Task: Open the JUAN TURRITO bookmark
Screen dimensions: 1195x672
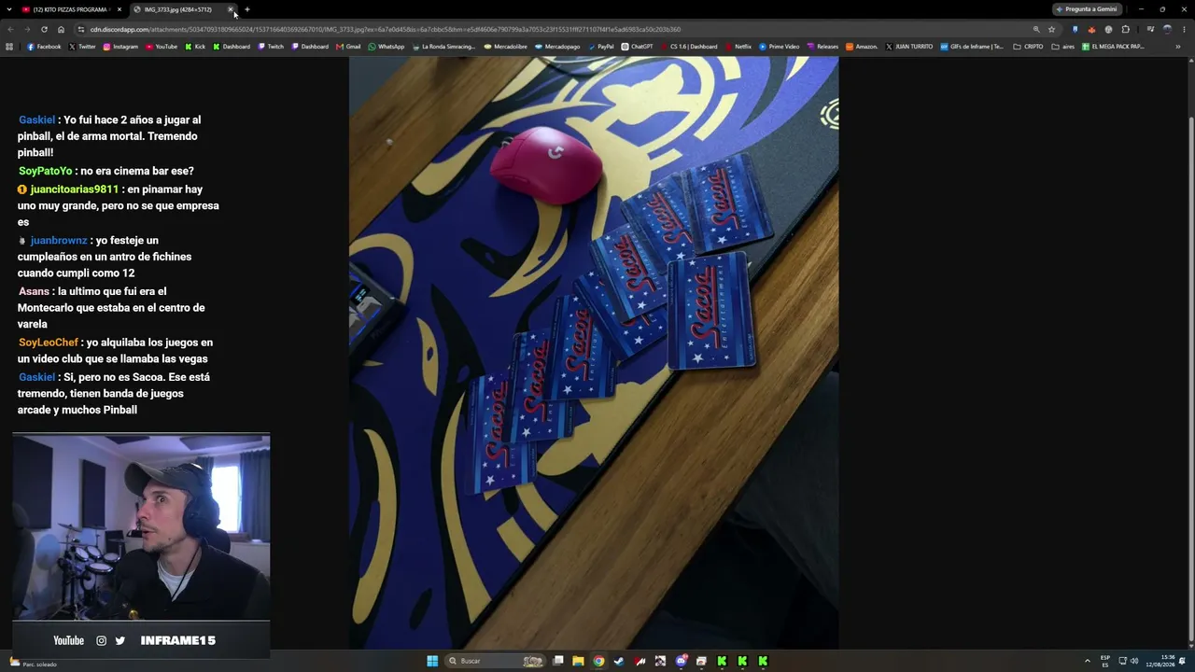Action: [x=908, y=47]
